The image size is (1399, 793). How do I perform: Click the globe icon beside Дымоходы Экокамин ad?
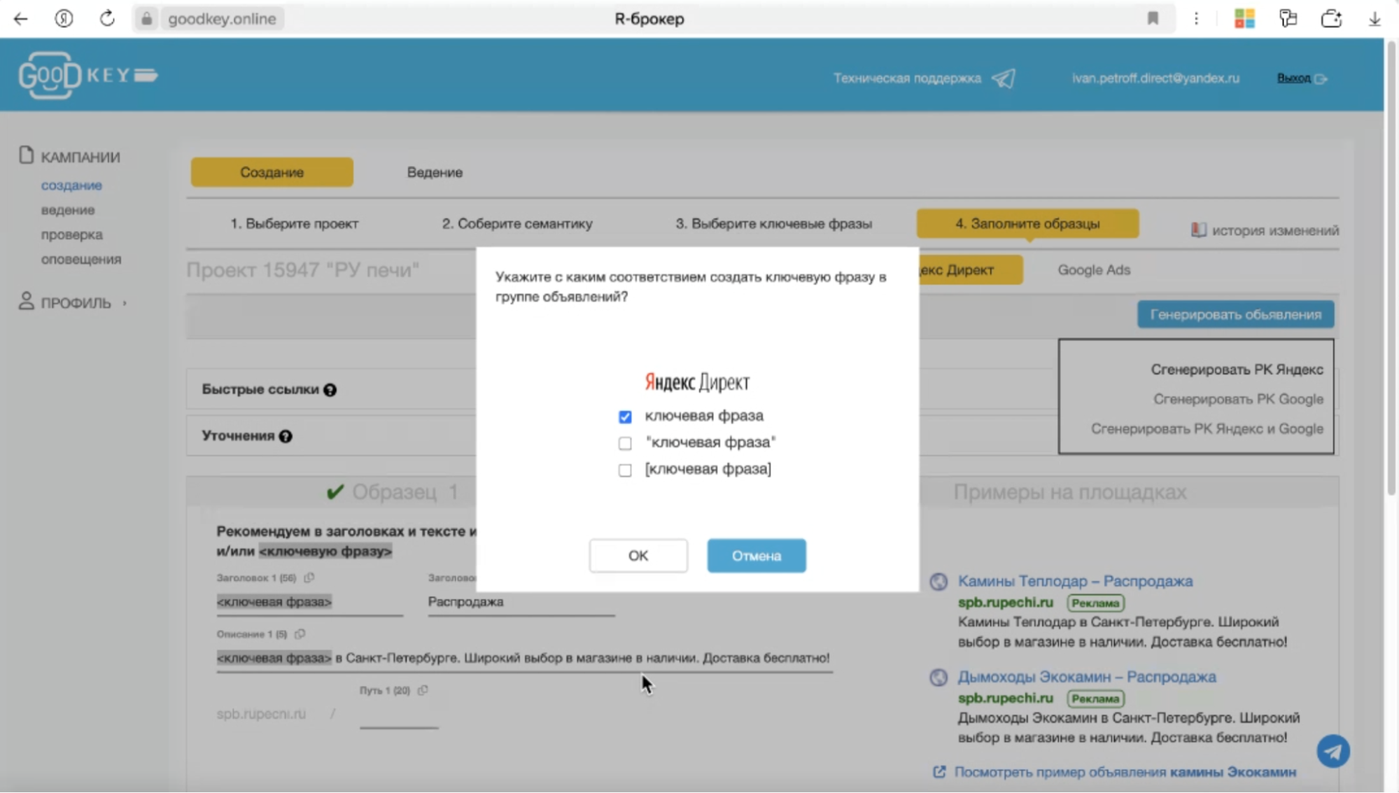point(938,678)
